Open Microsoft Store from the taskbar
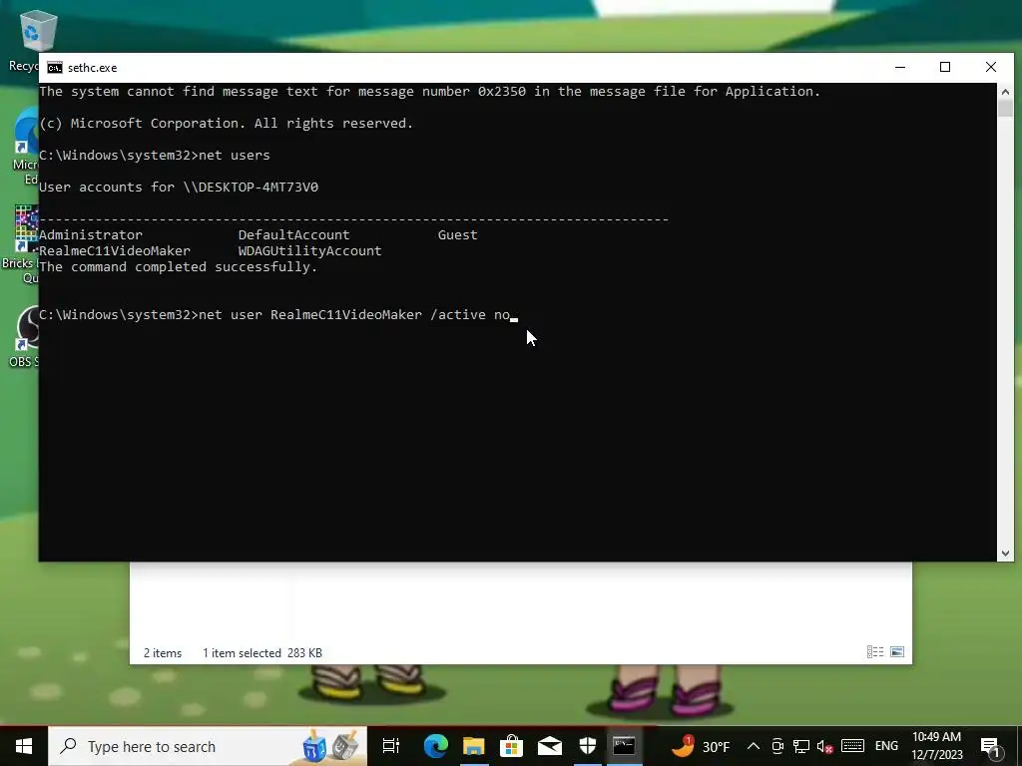The image size is (1022, 766). tap(512, 746)
